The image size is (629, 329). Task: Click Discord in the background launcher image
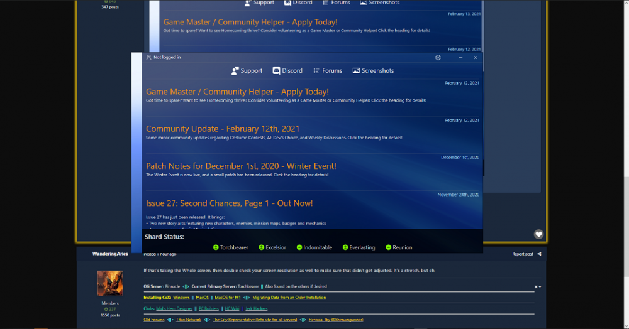298,3
